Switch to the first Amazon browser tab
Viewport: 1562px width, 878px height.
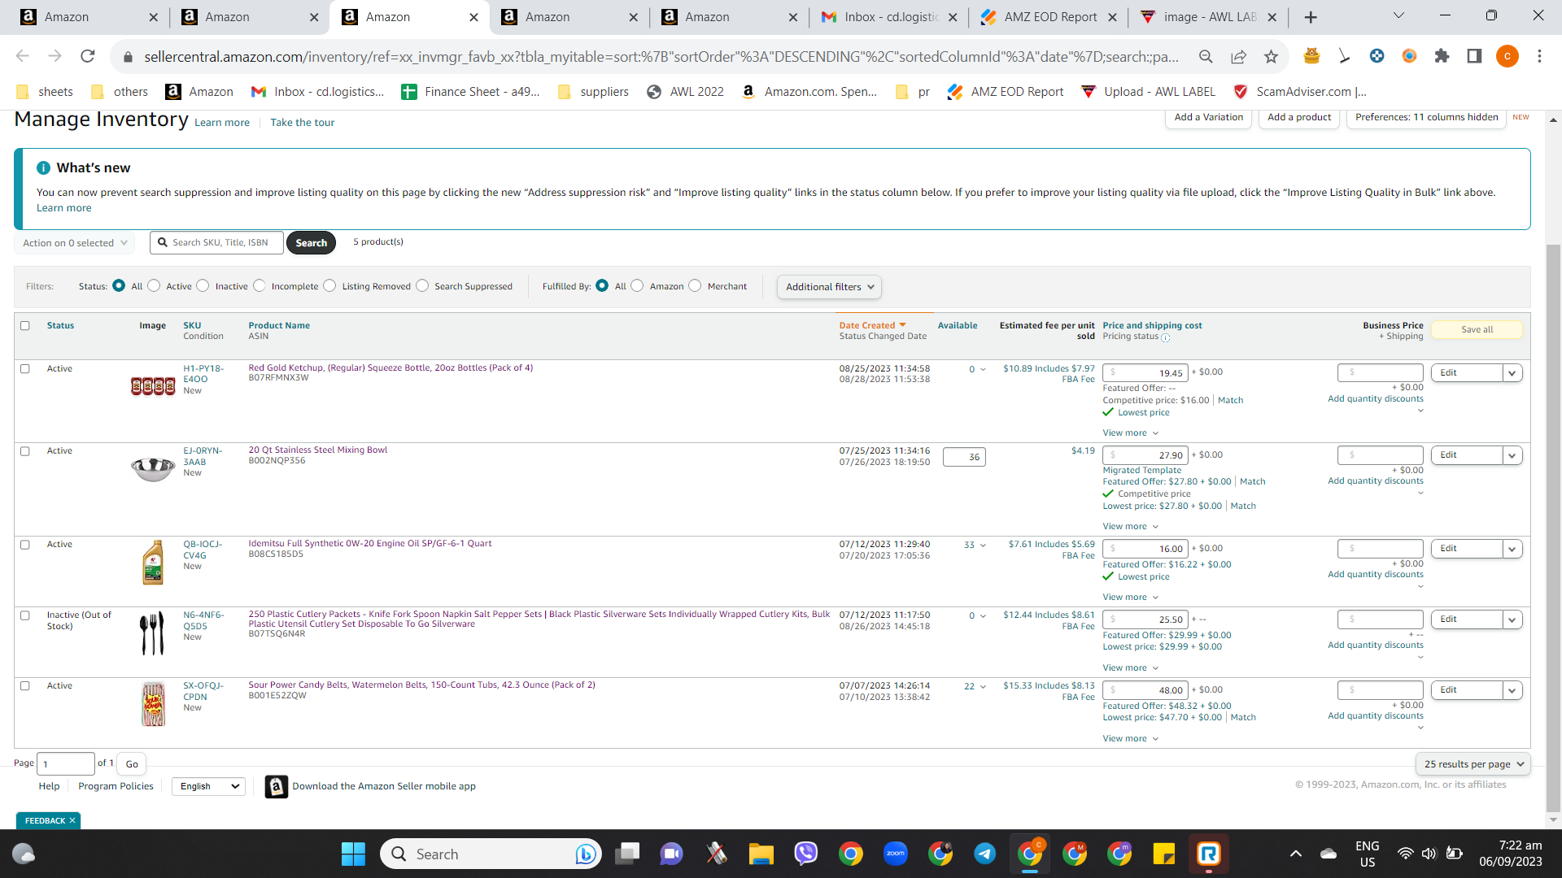point(88,17)
